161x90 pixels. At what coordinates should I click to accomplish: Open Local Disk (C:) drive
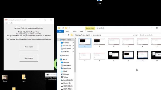tap(68, 80)
